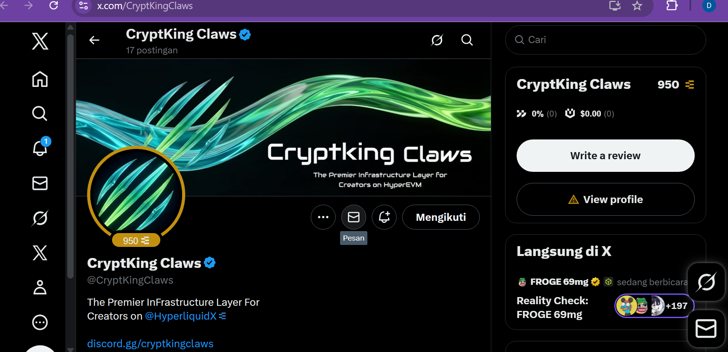This screenshot has height=352, width=728.
Task: Open Messages envelope in the sidebar
Action: coord(40,183)
